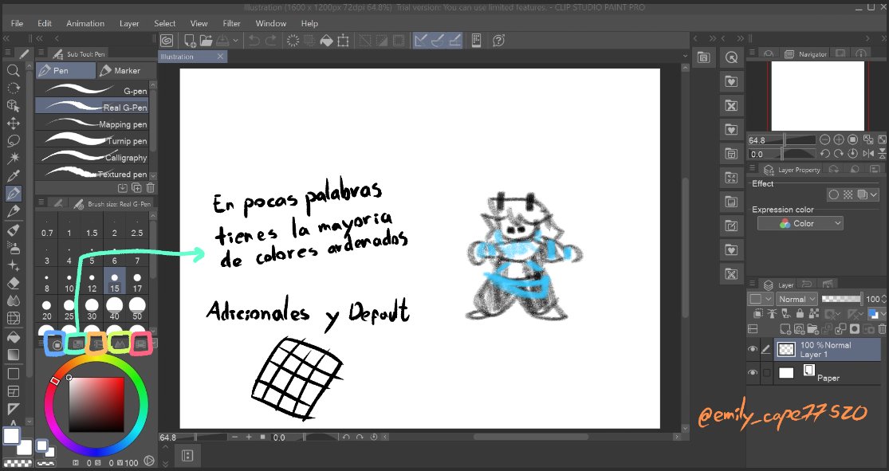Open the layer palette color dropdown
The width and height of the screenshot is (889, 471).
pyautogui.click(x=761, y=299)
